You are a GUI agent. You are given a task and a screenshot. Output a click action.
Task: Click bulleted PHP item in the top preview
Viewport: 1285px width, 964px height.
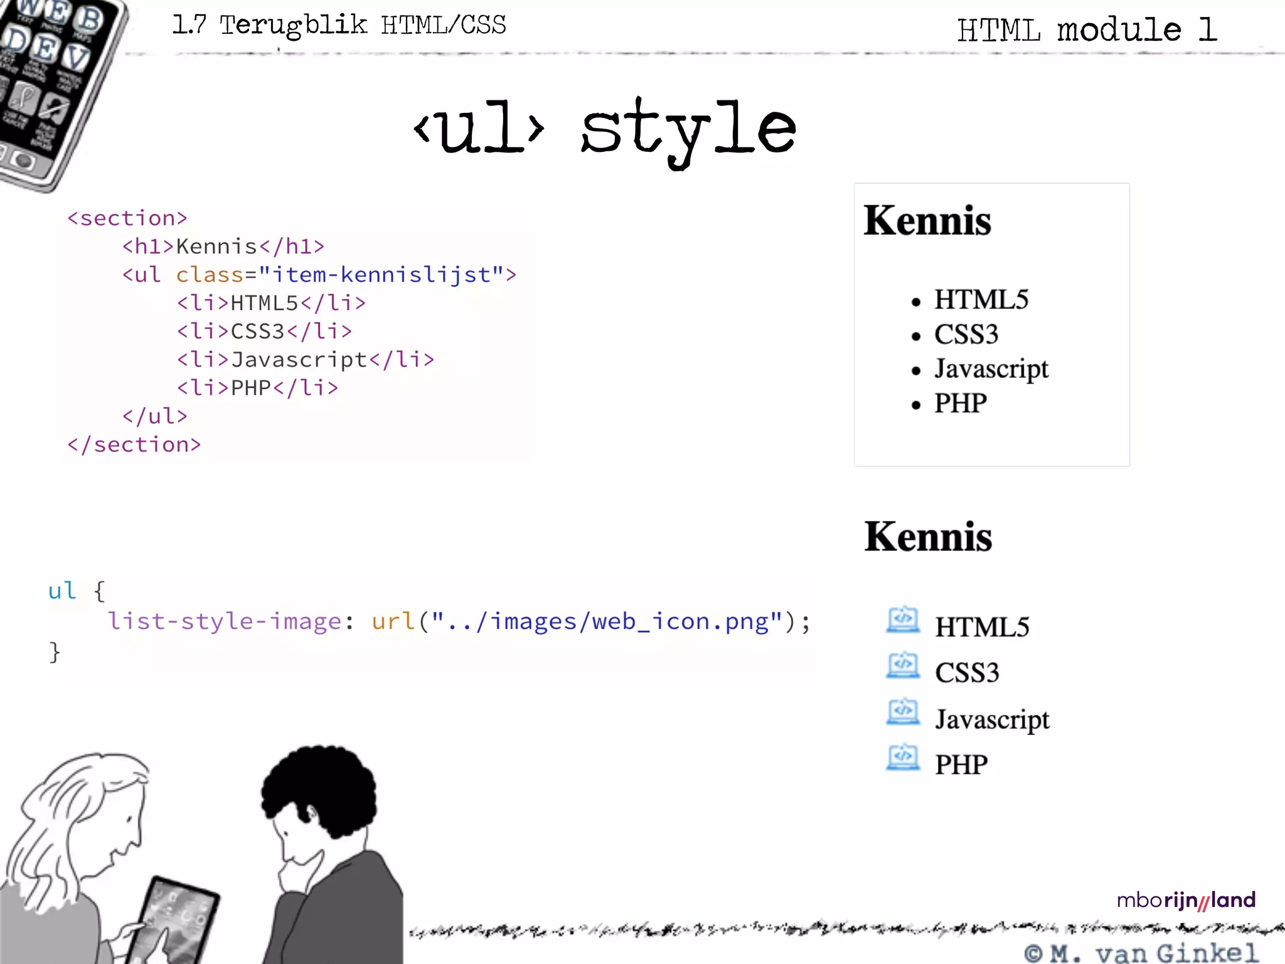[949, 403]
